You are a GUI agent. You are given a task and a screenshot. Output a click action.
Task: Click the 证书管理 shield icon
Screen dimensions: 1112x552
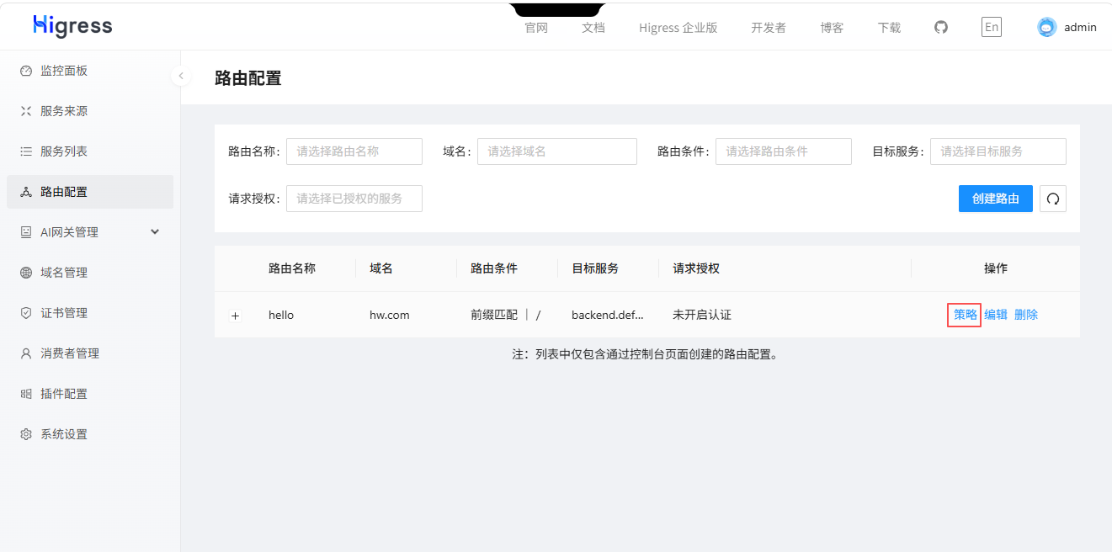tap(26, 313)
